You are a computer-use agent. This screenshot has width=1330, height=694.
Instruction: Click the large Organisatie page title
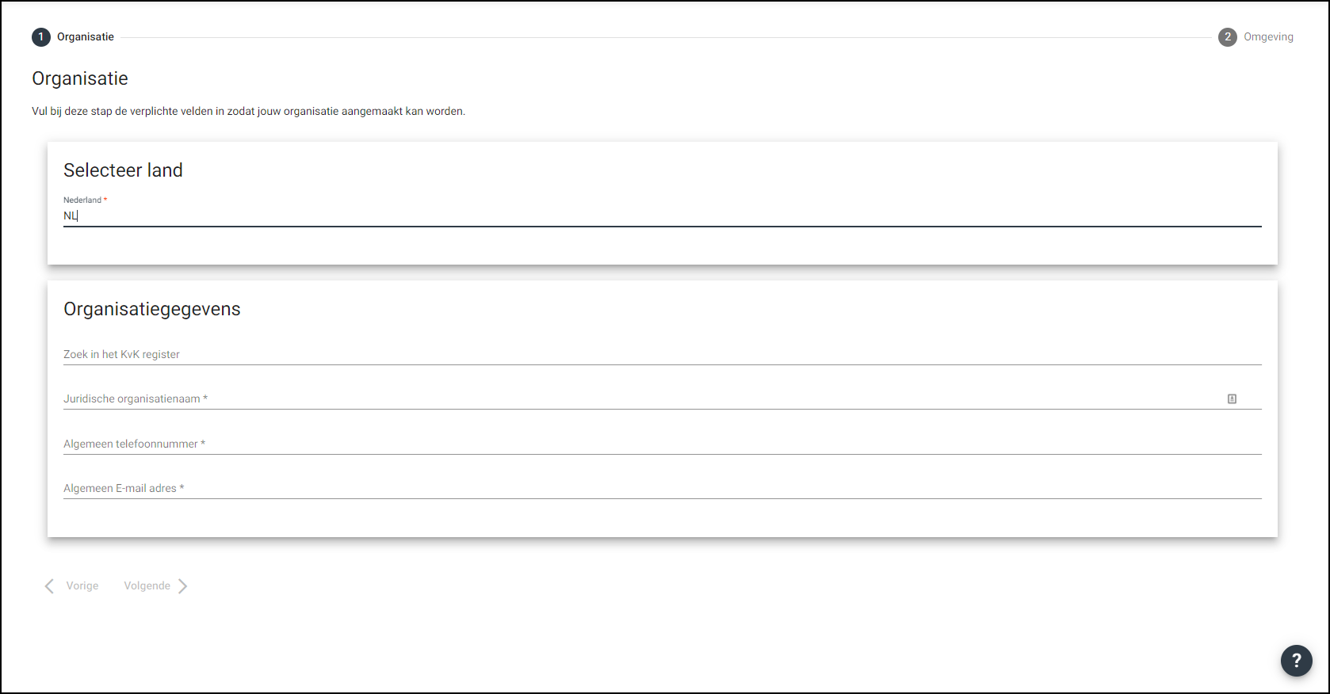click(x=79, y=78)
